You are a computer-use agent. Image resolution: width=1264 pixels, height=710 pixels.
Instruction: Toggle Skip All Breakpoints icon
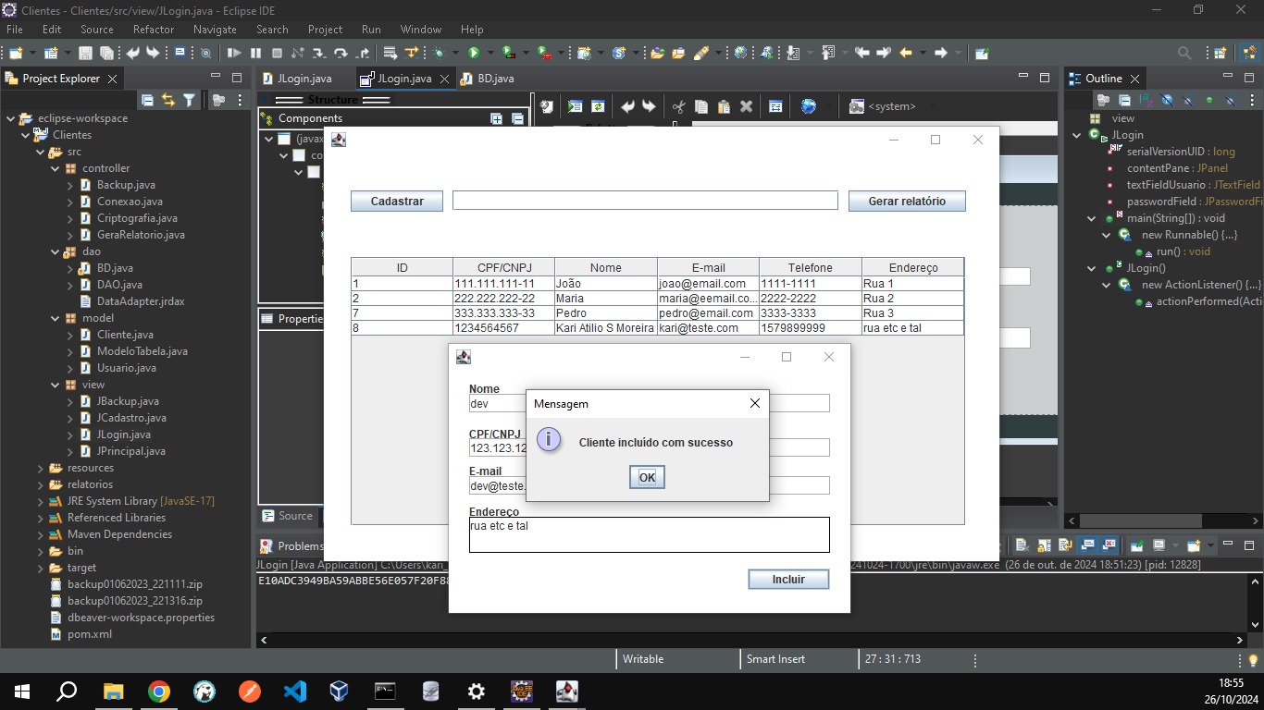click(205, 53)
